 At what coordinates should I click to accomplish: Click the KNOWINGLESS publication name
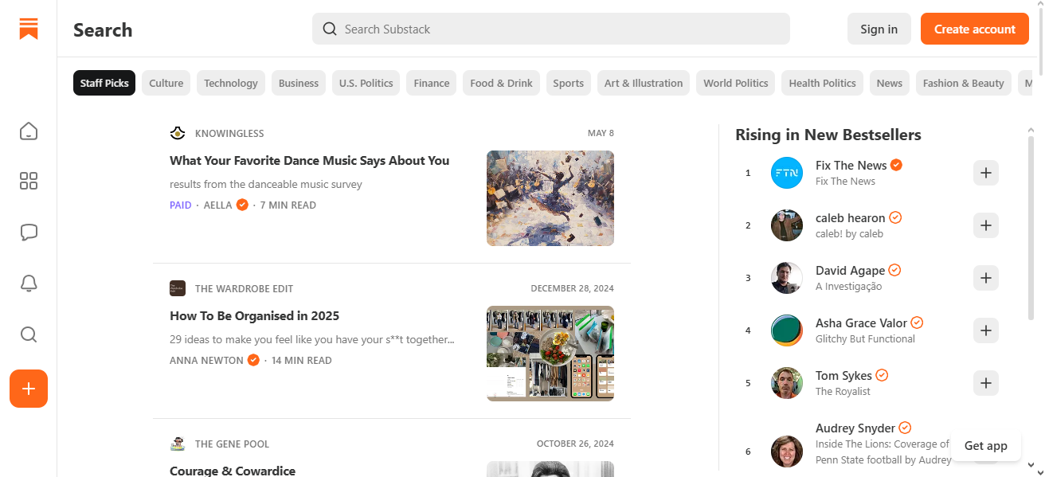(229, 133)
